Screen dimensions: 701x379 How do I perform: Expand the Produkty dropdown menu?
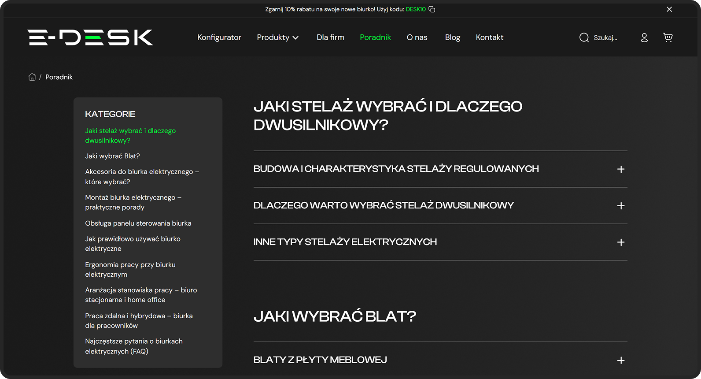tap(277, 37)
